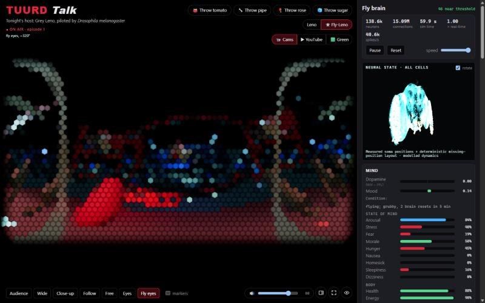Switch camera to Audience
The image size is (485, 303).
click(x=19, y=293)
